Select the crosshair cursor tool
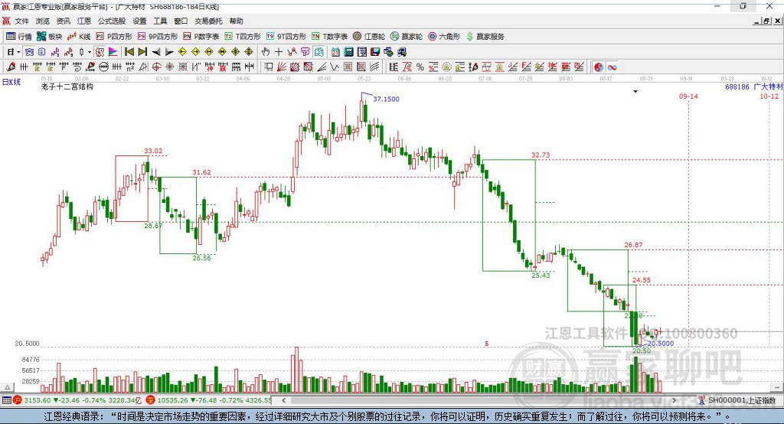Screen dimensions: 784x424 coord(279,52)
